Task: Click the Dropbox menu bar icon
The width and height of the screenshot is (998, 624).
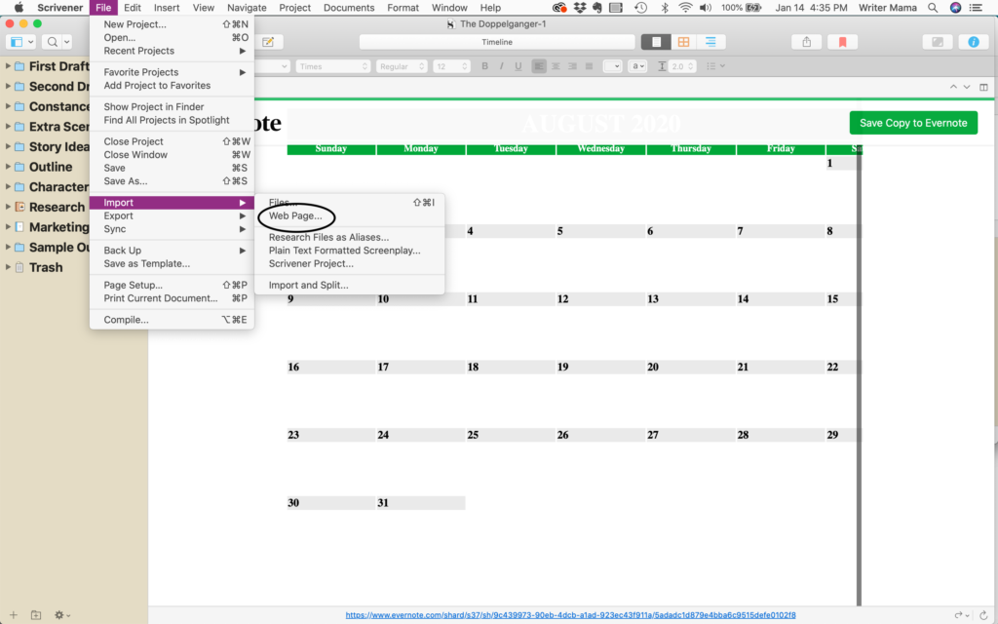Action: tap(579, 8)
